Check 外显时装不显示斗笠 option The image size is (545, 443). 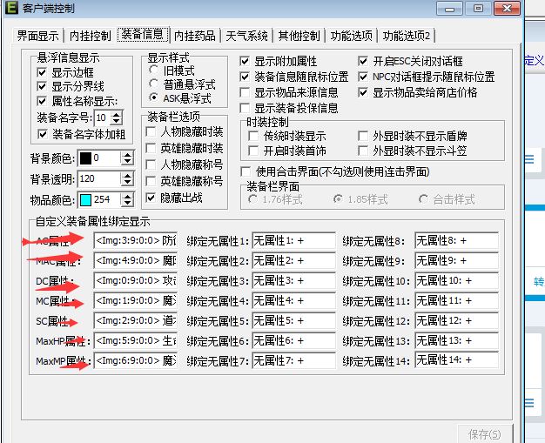click(363, 151)
